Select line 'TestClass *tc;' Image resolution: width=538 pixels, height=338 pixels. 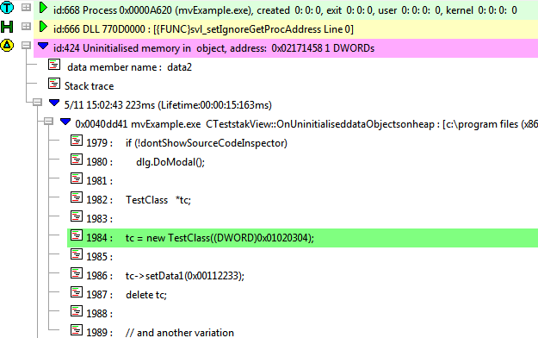click(139, 200)
